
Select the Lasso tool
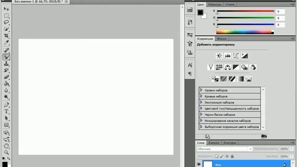click(6, 22)
